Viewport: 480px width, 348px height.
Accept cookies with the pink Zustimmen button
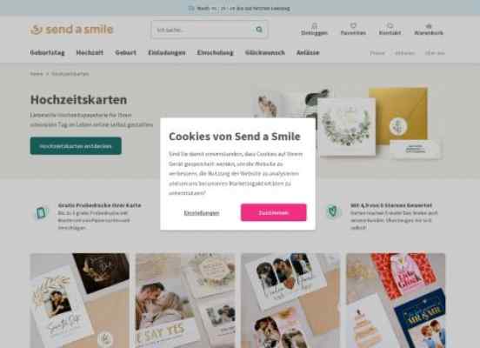click(x=273, y=212)
